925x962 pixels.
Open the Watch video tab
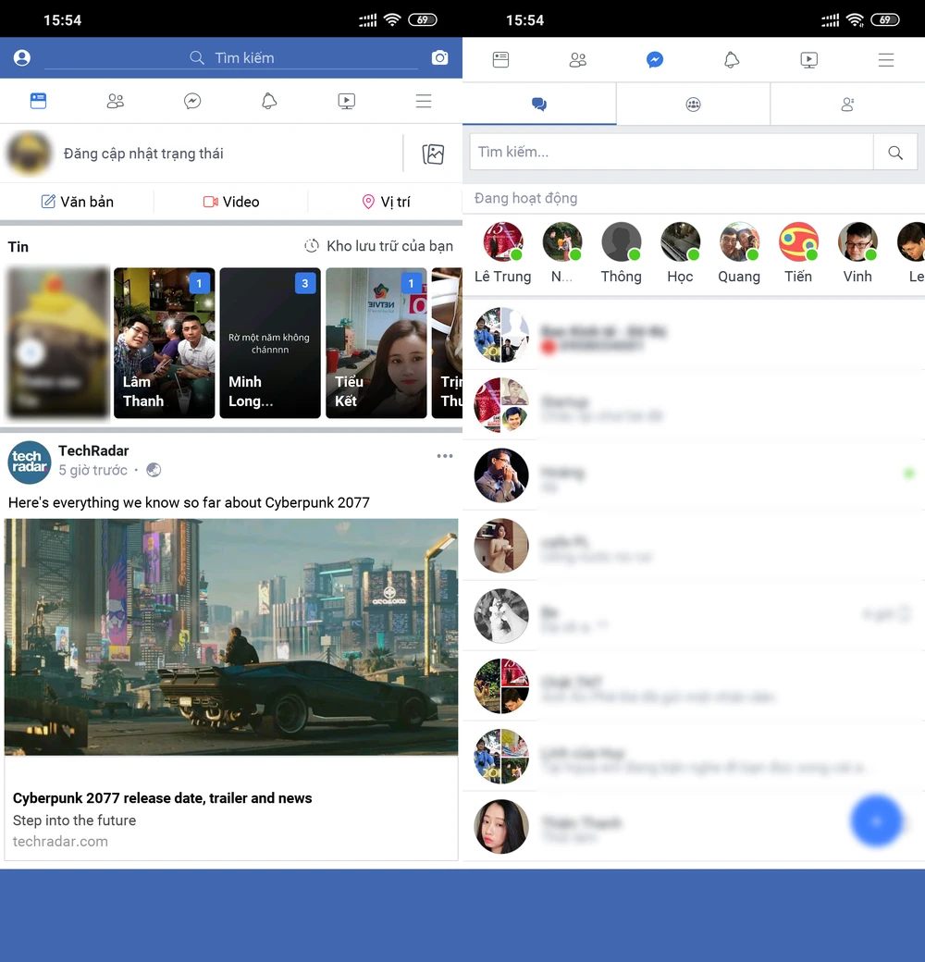346,101
